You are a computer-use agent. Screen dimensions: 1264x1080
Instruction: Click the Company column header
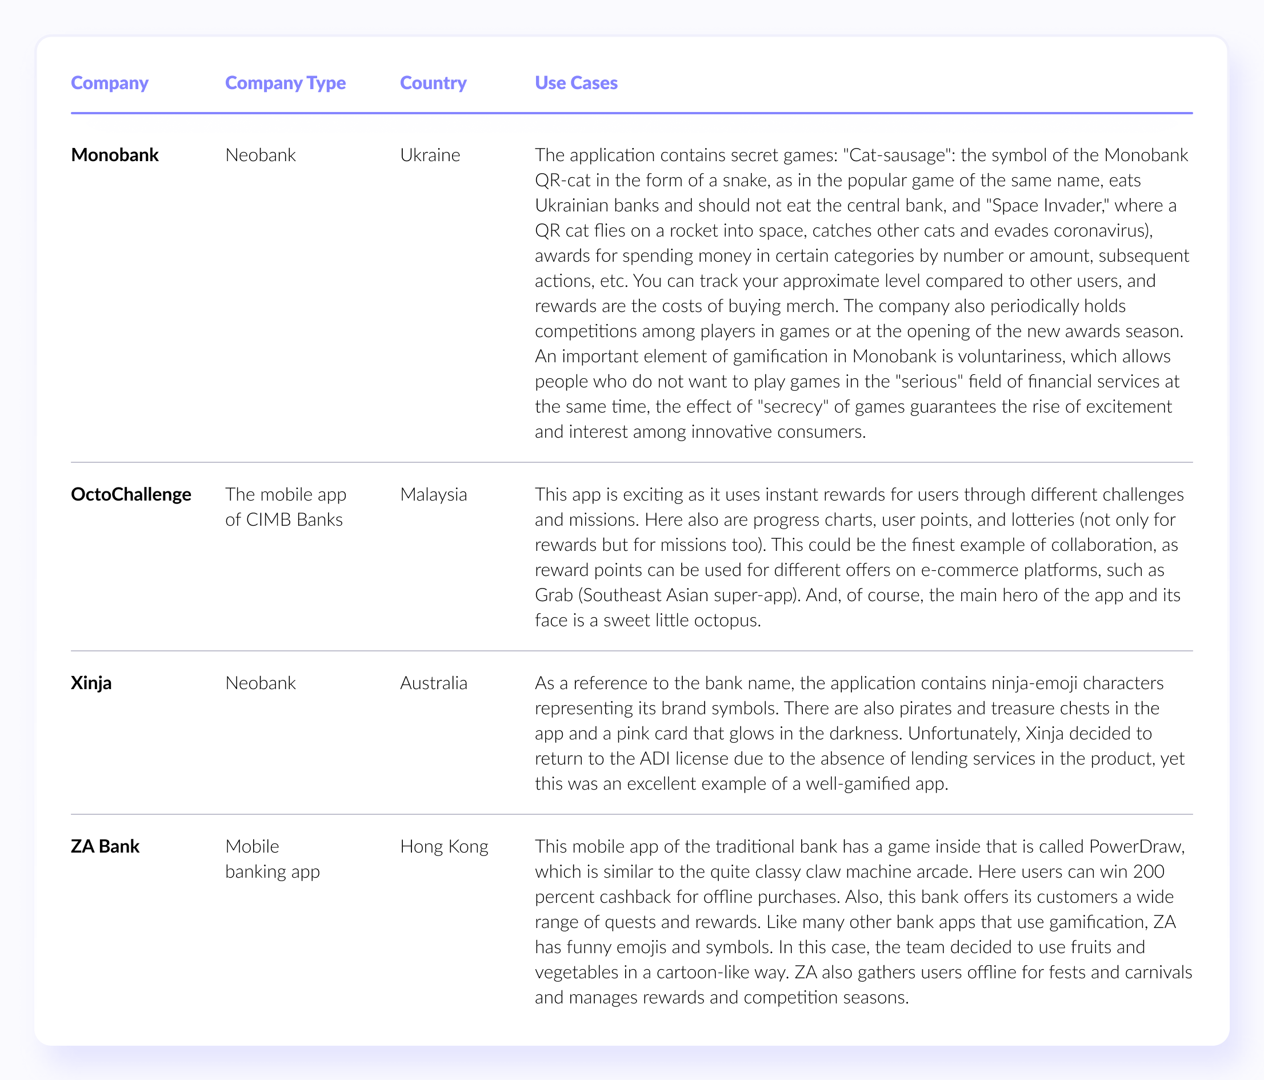(x=109, y=83)
